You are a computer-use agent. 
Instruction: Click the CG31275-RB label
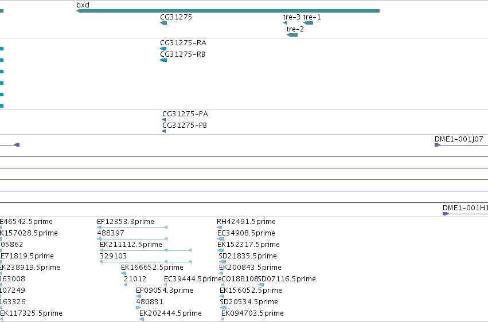tap(183, 54)
